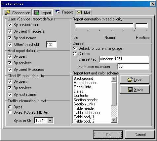
Task: Confirm preferences with the OK button
Action: click(108, 134)
